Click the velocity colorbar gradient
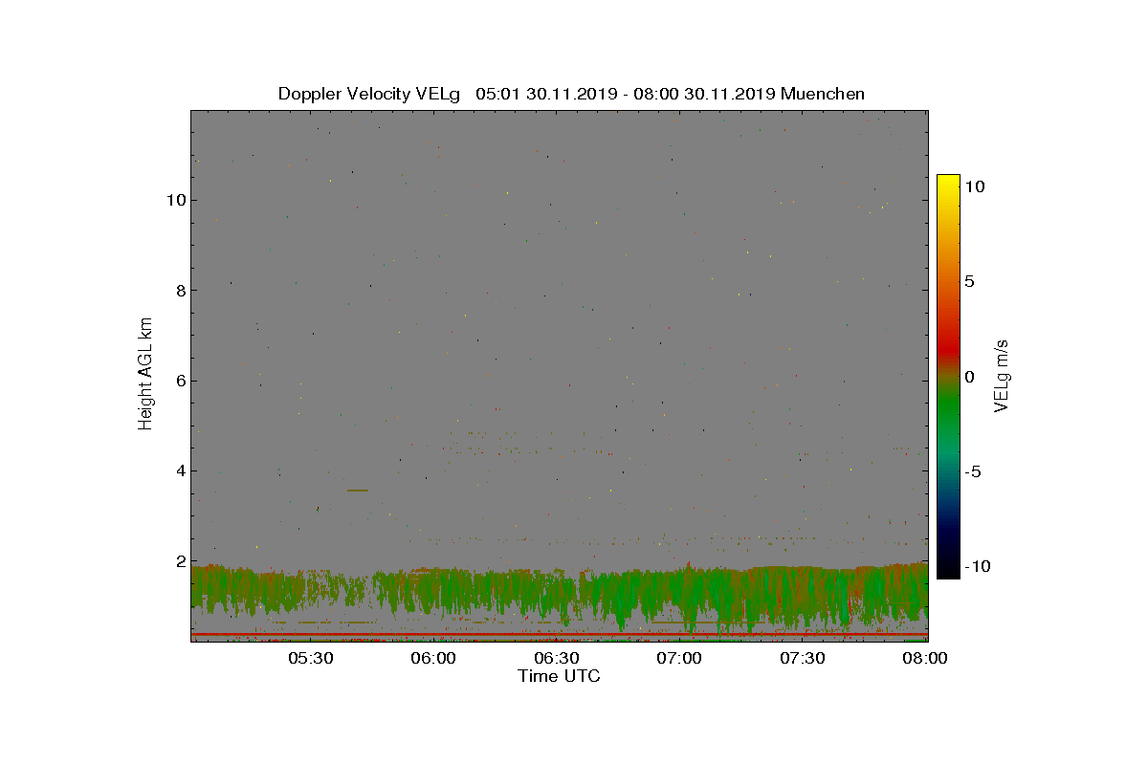This screenshot has height=765, width=1148. point(948,377)
